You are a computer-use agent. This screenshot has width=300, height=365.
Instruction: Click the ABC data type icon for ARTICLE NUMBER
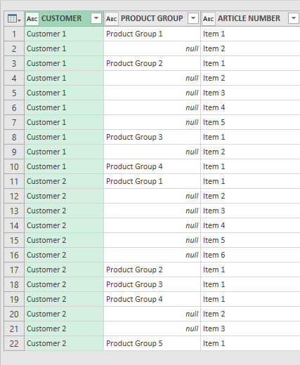tap(209, 19)
